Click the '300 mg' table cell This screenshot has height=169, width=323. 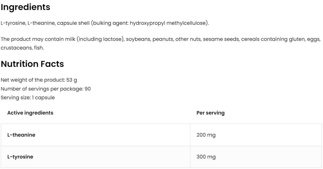206,157
